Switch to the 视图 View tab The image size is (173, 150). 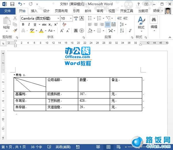click(x=112, y=11)
